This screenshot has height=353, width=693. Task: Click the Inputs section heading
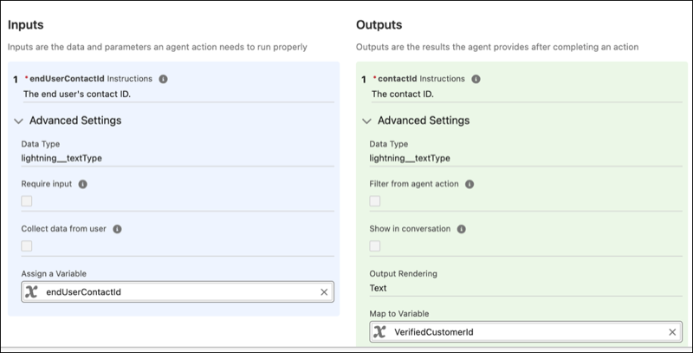(x=26, y=25)
